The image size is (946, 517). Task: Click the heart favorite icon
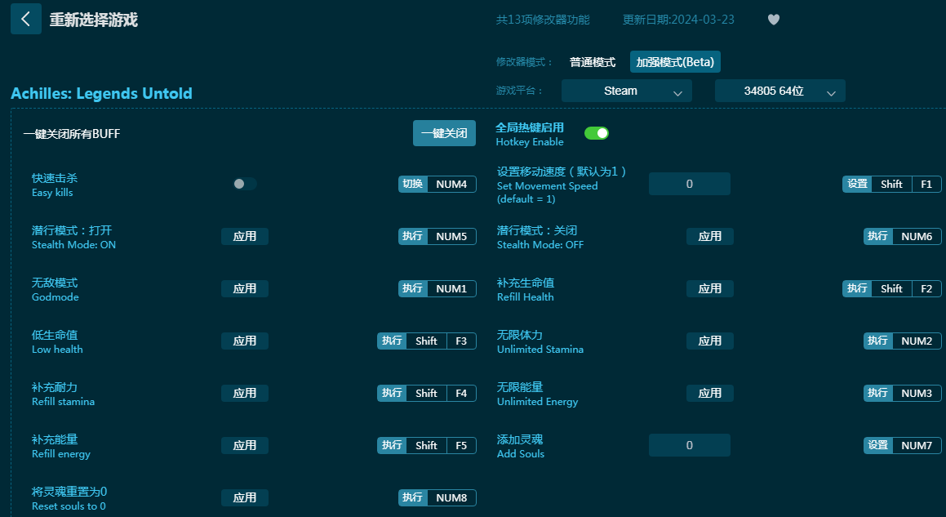[774, 20]
